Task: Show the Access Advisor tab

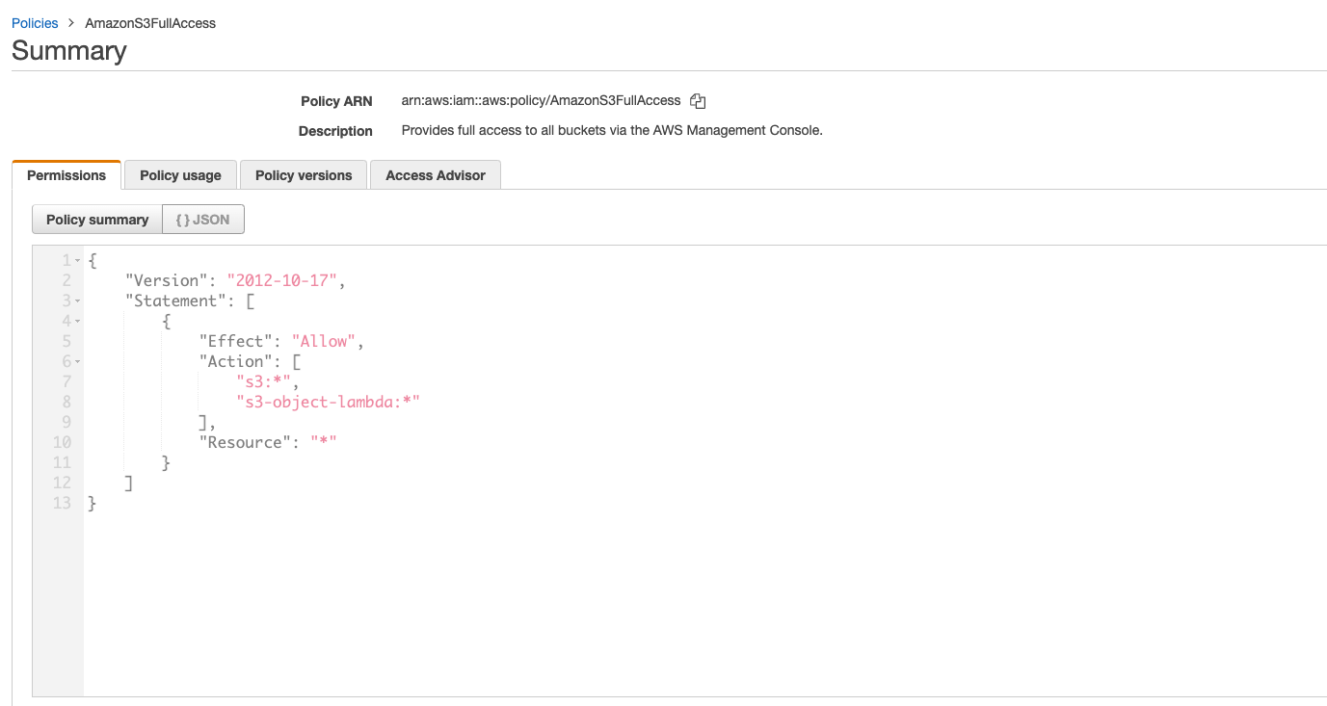Action: coord(436,175)
